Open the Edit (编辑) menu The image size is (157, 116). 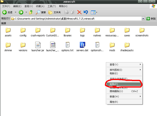pos(17,6)
